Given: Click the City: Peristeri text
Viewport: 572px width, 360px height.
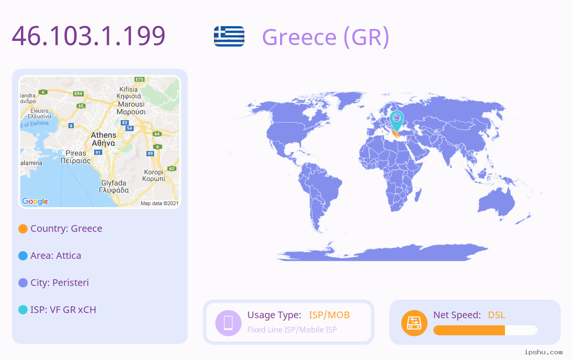Looking at the screenshot, I should tap(59, 283).
